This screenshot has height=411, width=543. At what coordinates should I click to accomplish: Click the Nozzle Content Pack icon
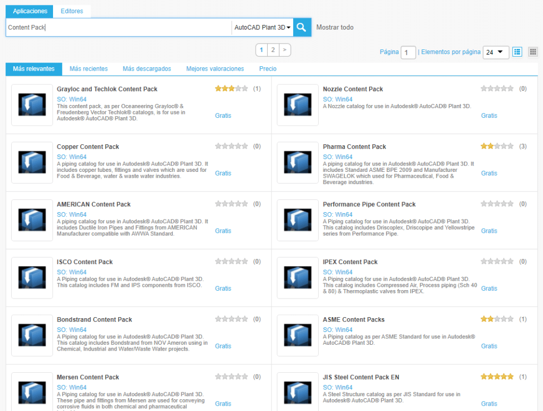(x=297, y=105)
